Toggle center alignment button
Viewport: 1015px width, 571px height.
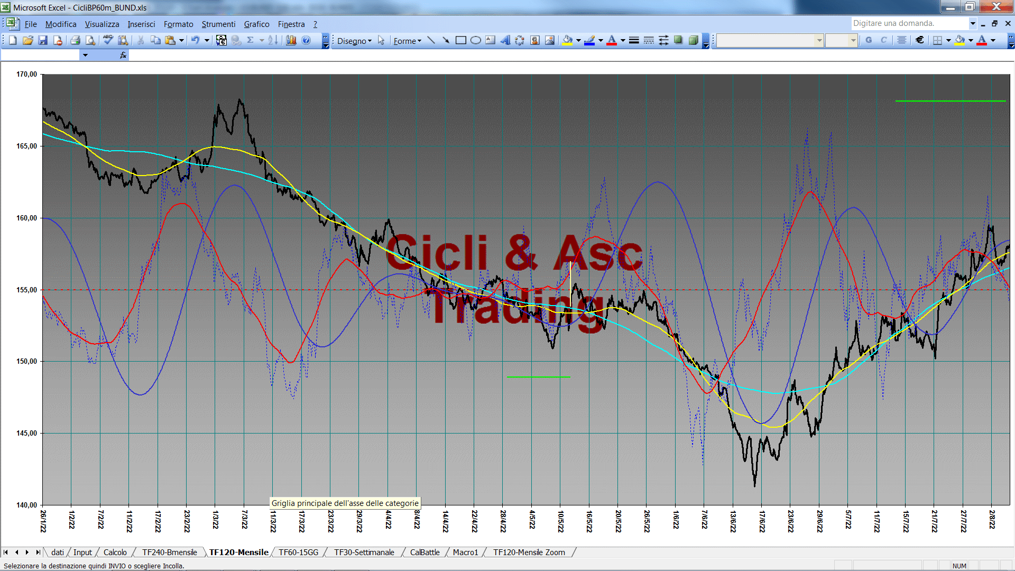click(x=902, y=40)
